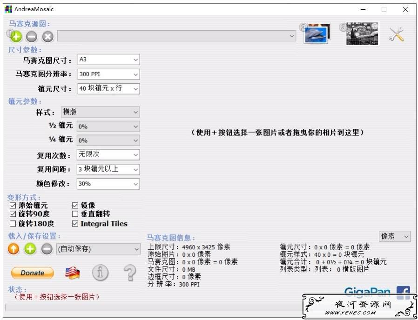418x320 pixels.
Task: Click the orange load settings arrow icon
Action: coord(13,249)
